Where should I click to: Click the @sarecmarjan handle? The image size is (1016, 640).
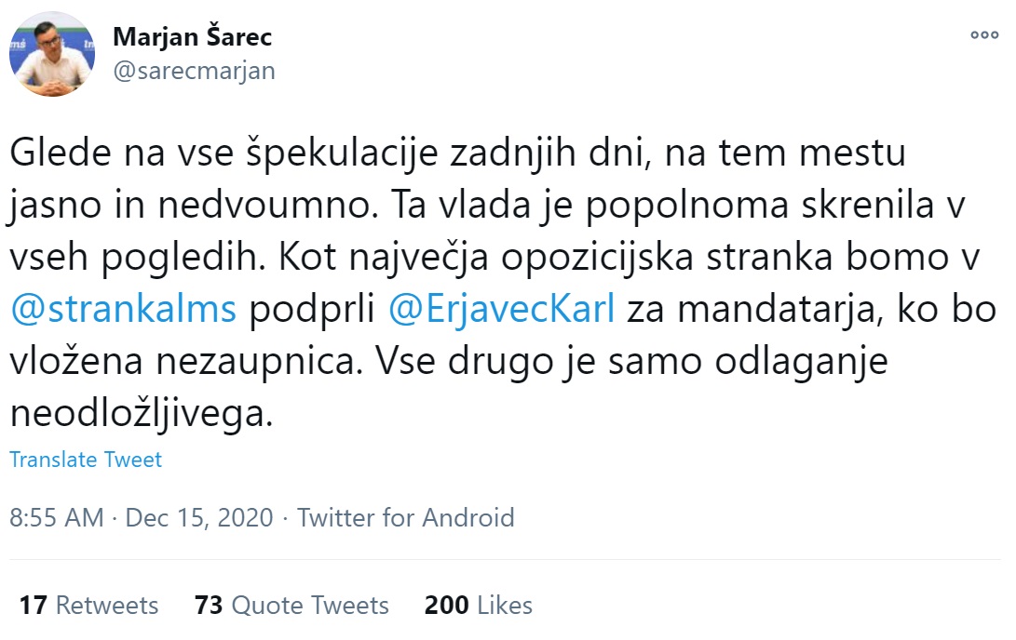click(194, 71)
